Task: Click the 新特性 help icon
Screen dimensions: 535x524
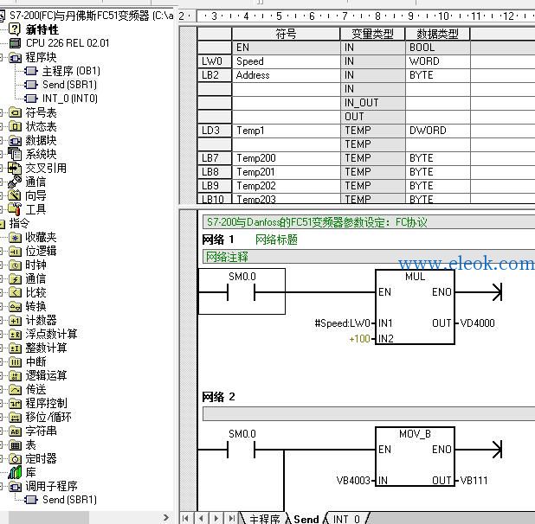Action: tap(15, 29)
